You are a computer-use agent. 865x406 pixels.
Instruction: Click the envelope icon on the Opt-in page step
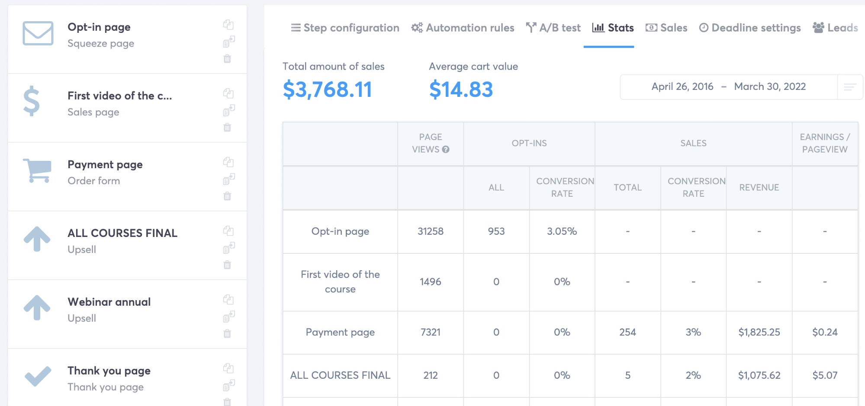36,32
